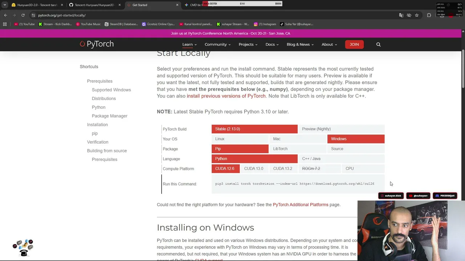Bookmark this page with the star icon
Image resolution: width=465 pixels, height=261 pixels.
pos(417,15)
